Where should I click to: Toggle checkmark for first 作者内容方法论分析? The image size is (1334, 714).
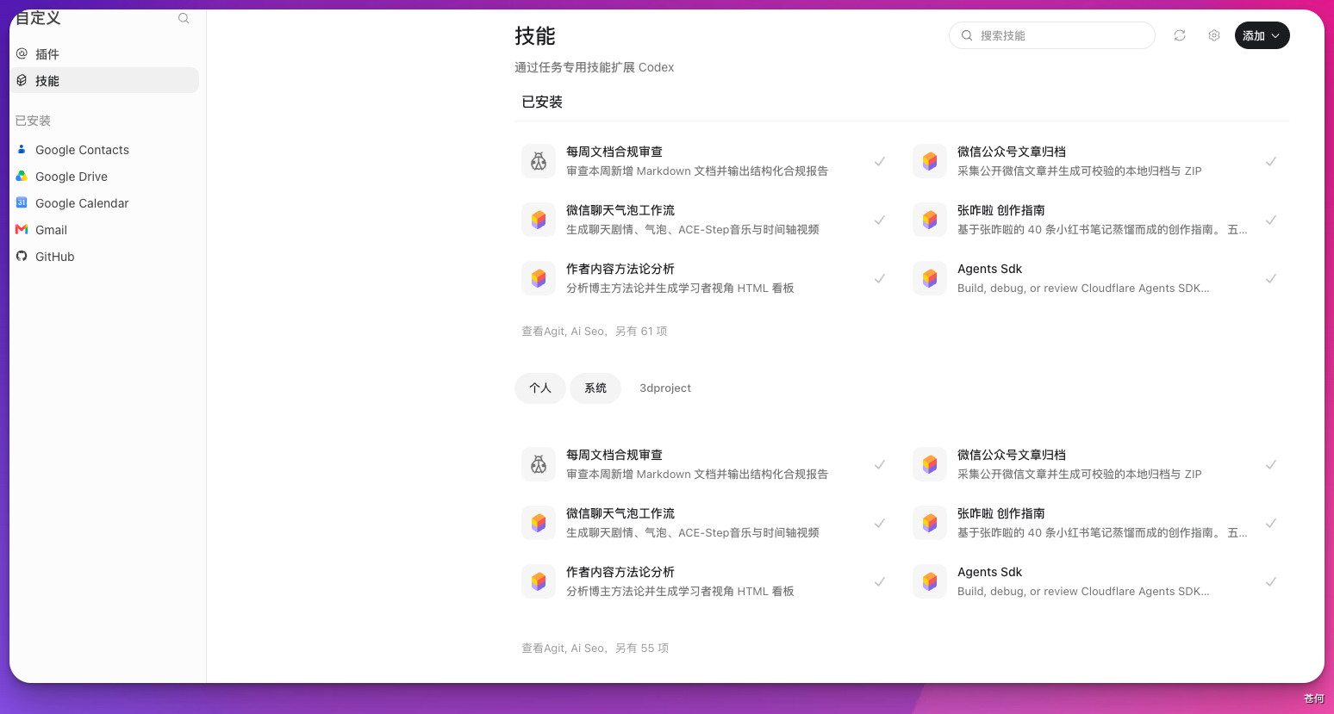pyautogui.click(x=880, y=278)
